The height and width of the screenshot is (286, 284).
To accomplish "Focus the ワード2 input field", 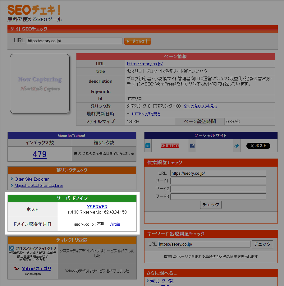I will 218,189.
